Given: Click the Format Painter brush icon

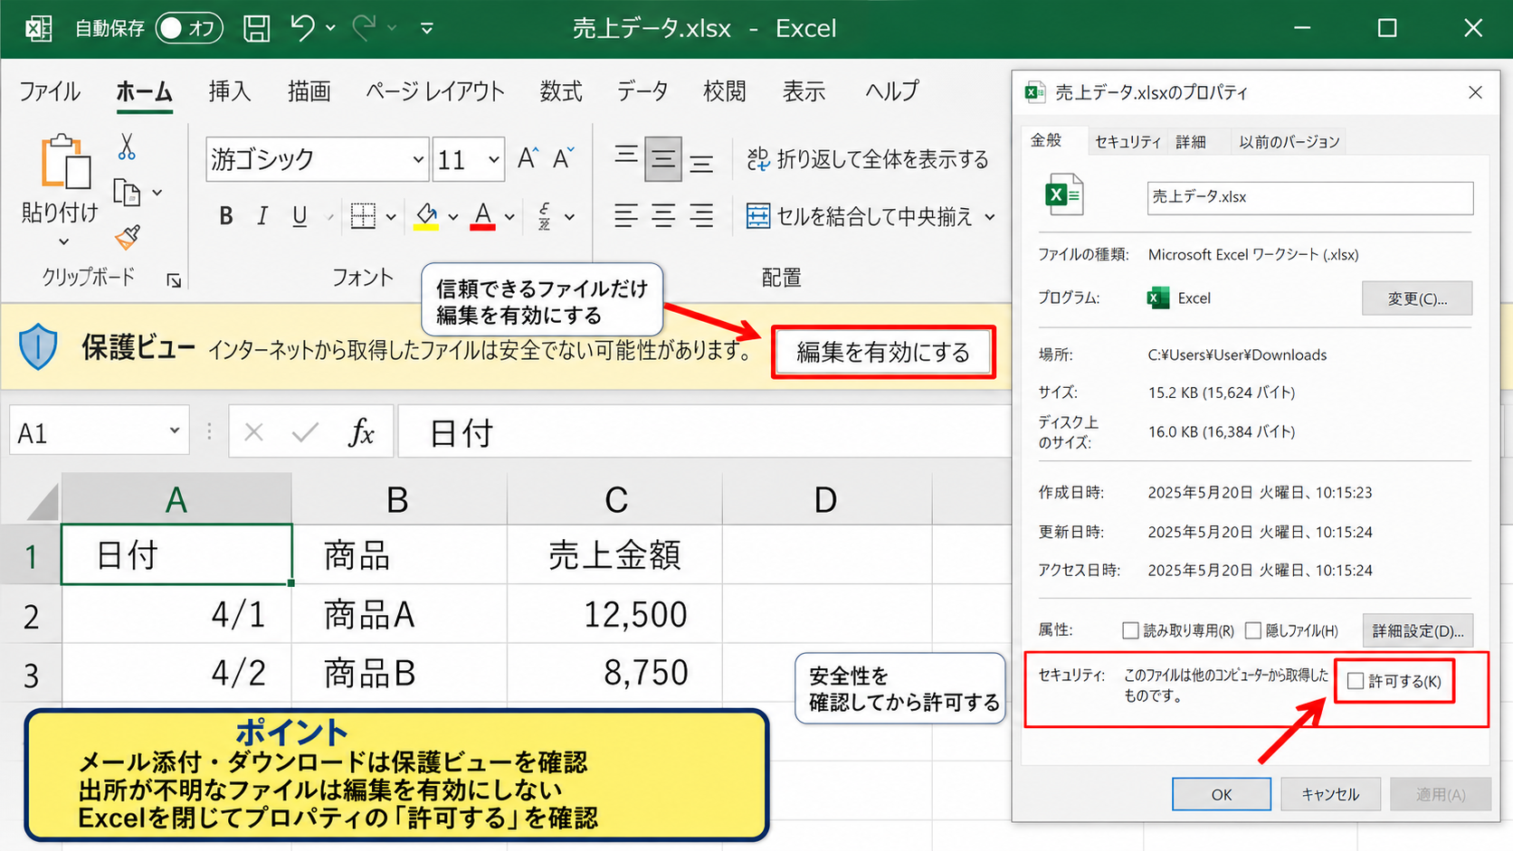Looking at the screenshot, I should (x=128, y=237).
